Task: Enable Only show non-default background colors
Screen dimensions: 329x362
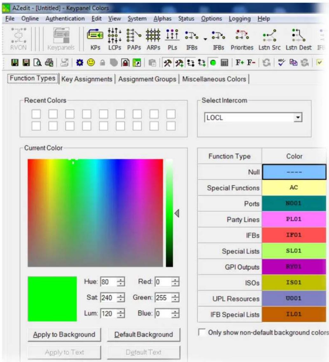Action: (x=202, y=333)
